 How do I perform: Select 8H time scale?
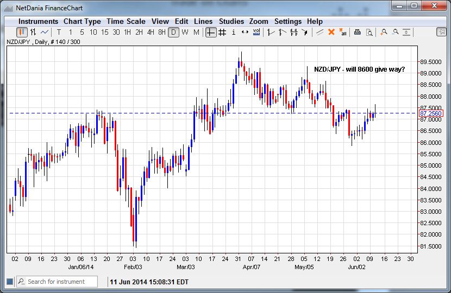pos(162,32)
